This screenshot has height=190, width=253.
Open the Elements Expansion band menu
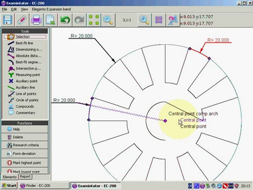(x=51, y=9)
